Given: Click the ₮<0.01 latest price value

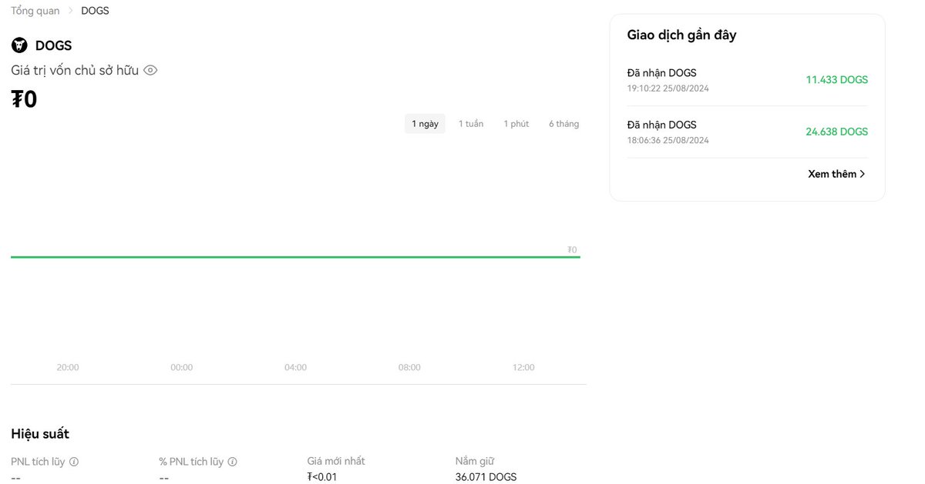Looking at the screenshot, I should (322, 477).
